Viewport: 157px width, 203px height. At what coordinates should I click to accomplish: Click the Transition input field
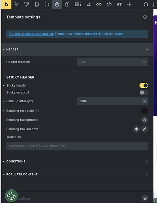[77, 146]
